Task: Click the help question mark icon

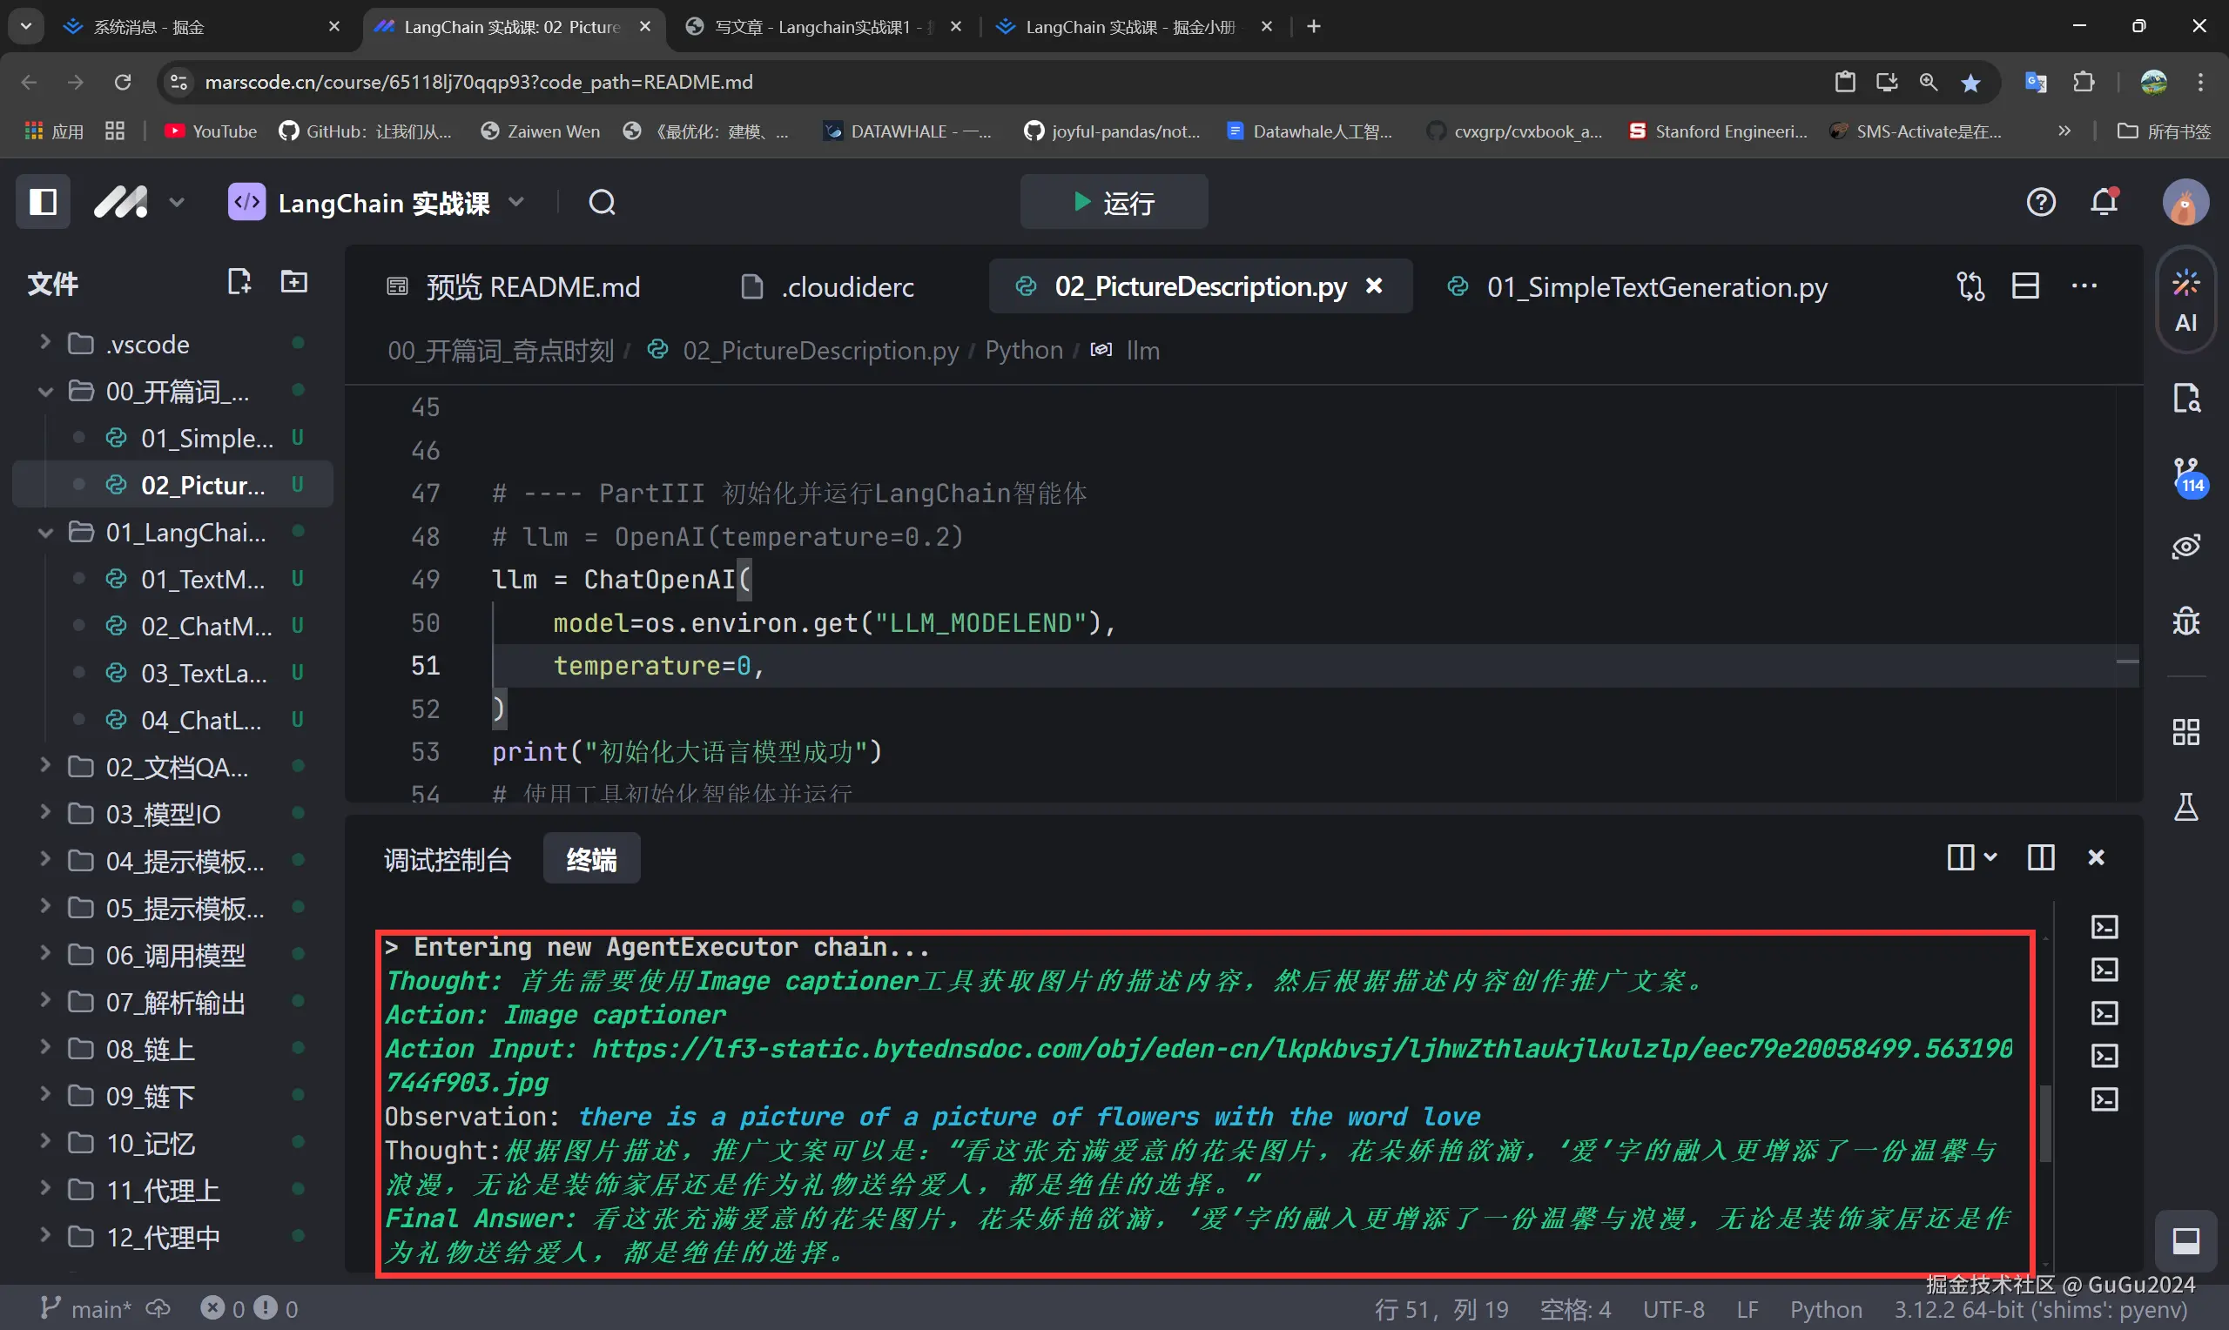Action: click(2041, 202)
